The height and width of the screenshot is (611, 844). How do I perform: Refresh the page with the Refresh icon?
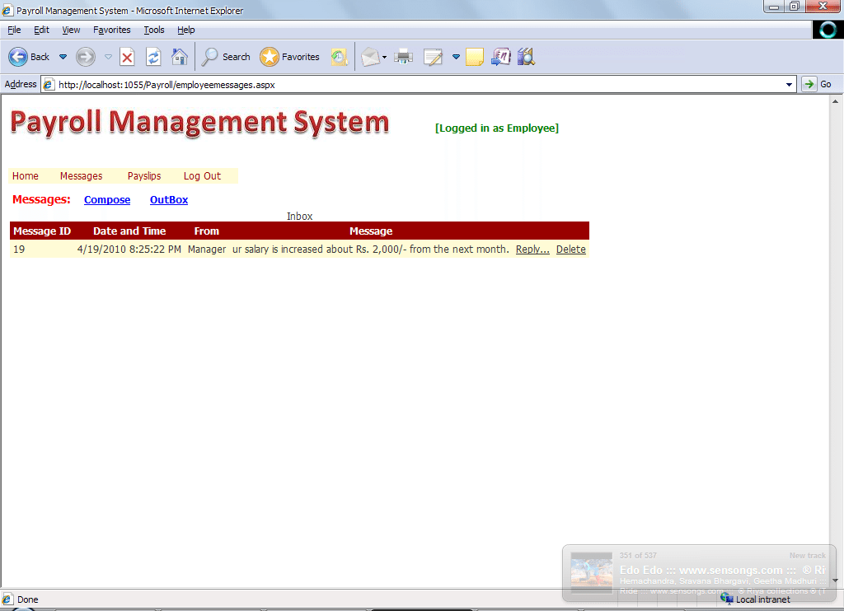click(x=153, y=57)
